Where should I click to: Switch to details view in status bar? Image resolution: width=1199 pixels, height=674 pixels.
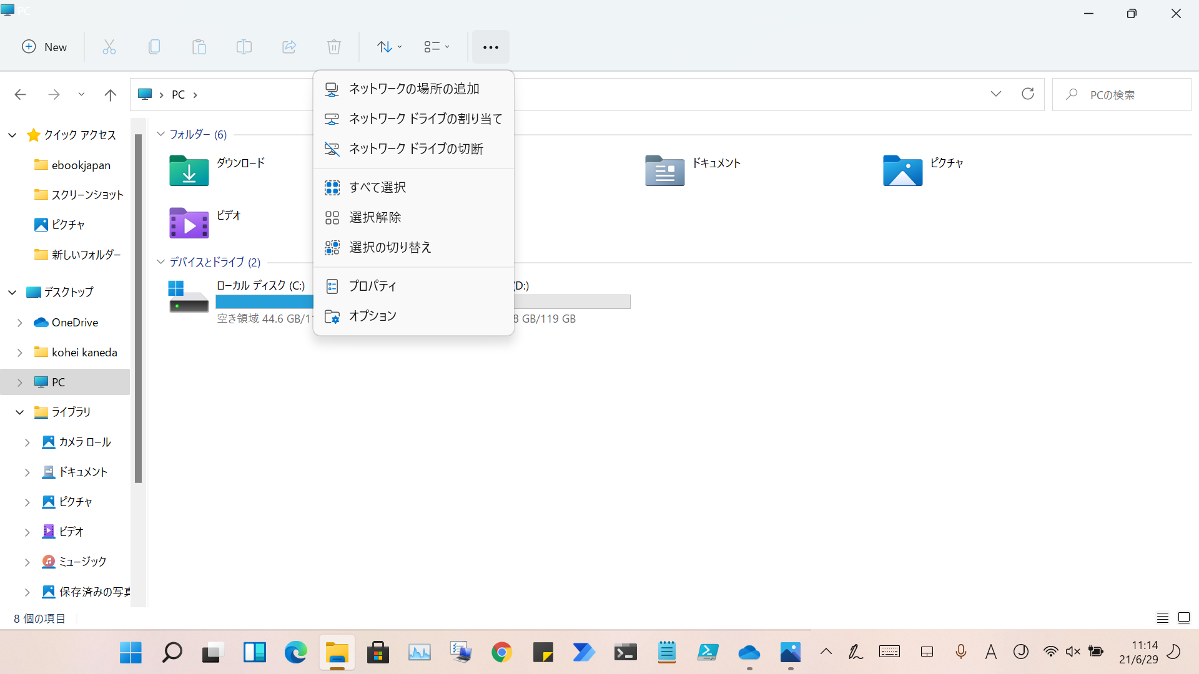click(x=1162, y=618)
